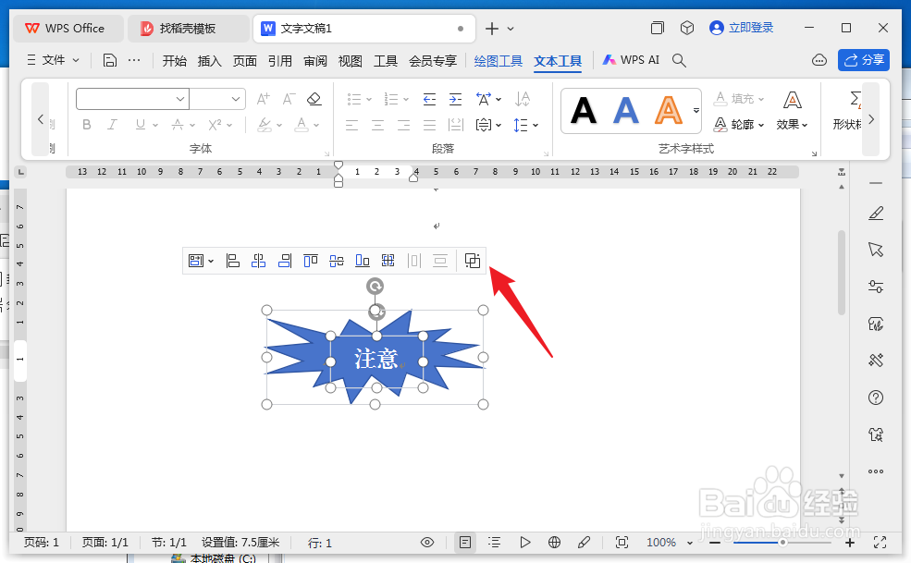Open the new tab plus button
The height and width of the screenshot is (563, 911).
click(491, 29)
